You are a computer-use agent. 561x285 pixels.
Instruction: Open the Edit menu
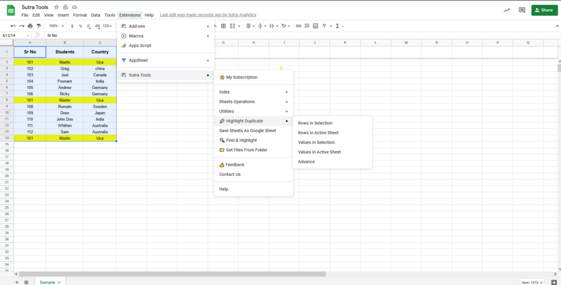tap(36, 15)
